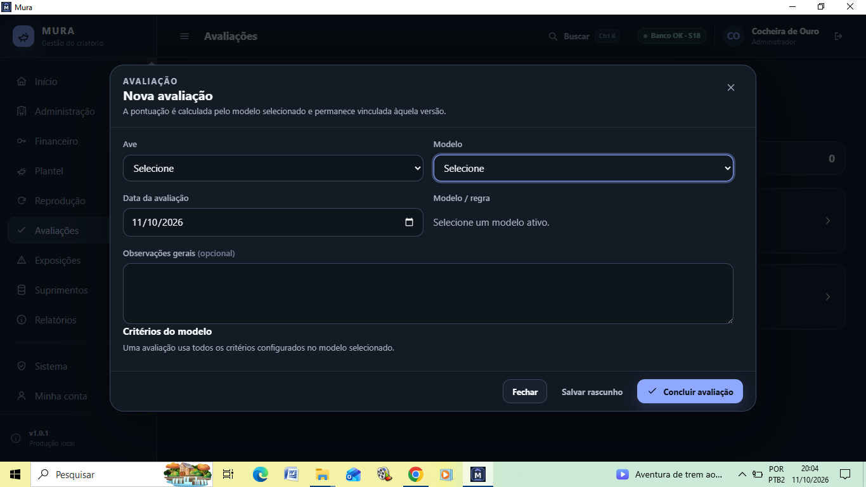
Task: Expand the Modelo dropdown
Action: point(583,169)
